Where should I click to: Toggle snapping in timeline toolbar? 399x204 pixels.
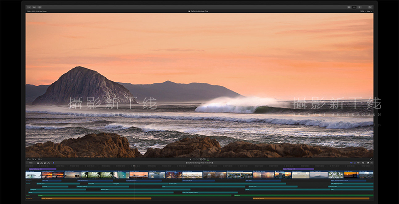coord(358,163)
